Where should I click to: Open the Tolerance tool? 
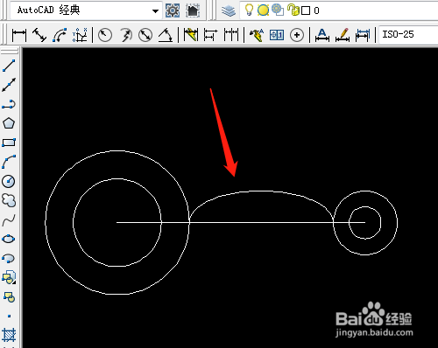coord(277,35)
